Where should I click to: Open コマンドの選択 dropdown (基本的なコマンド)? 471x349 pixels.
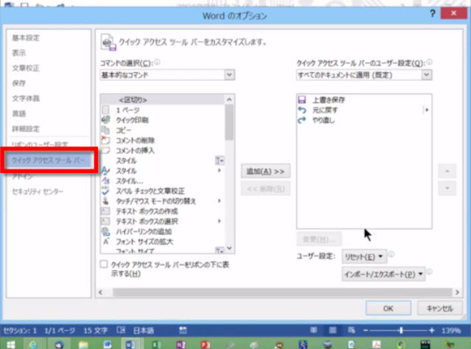pos(167,75)
